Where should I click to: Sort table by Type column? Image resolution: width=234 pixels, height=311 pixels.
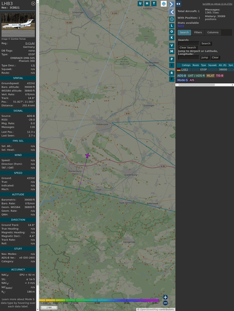(204, 65)
